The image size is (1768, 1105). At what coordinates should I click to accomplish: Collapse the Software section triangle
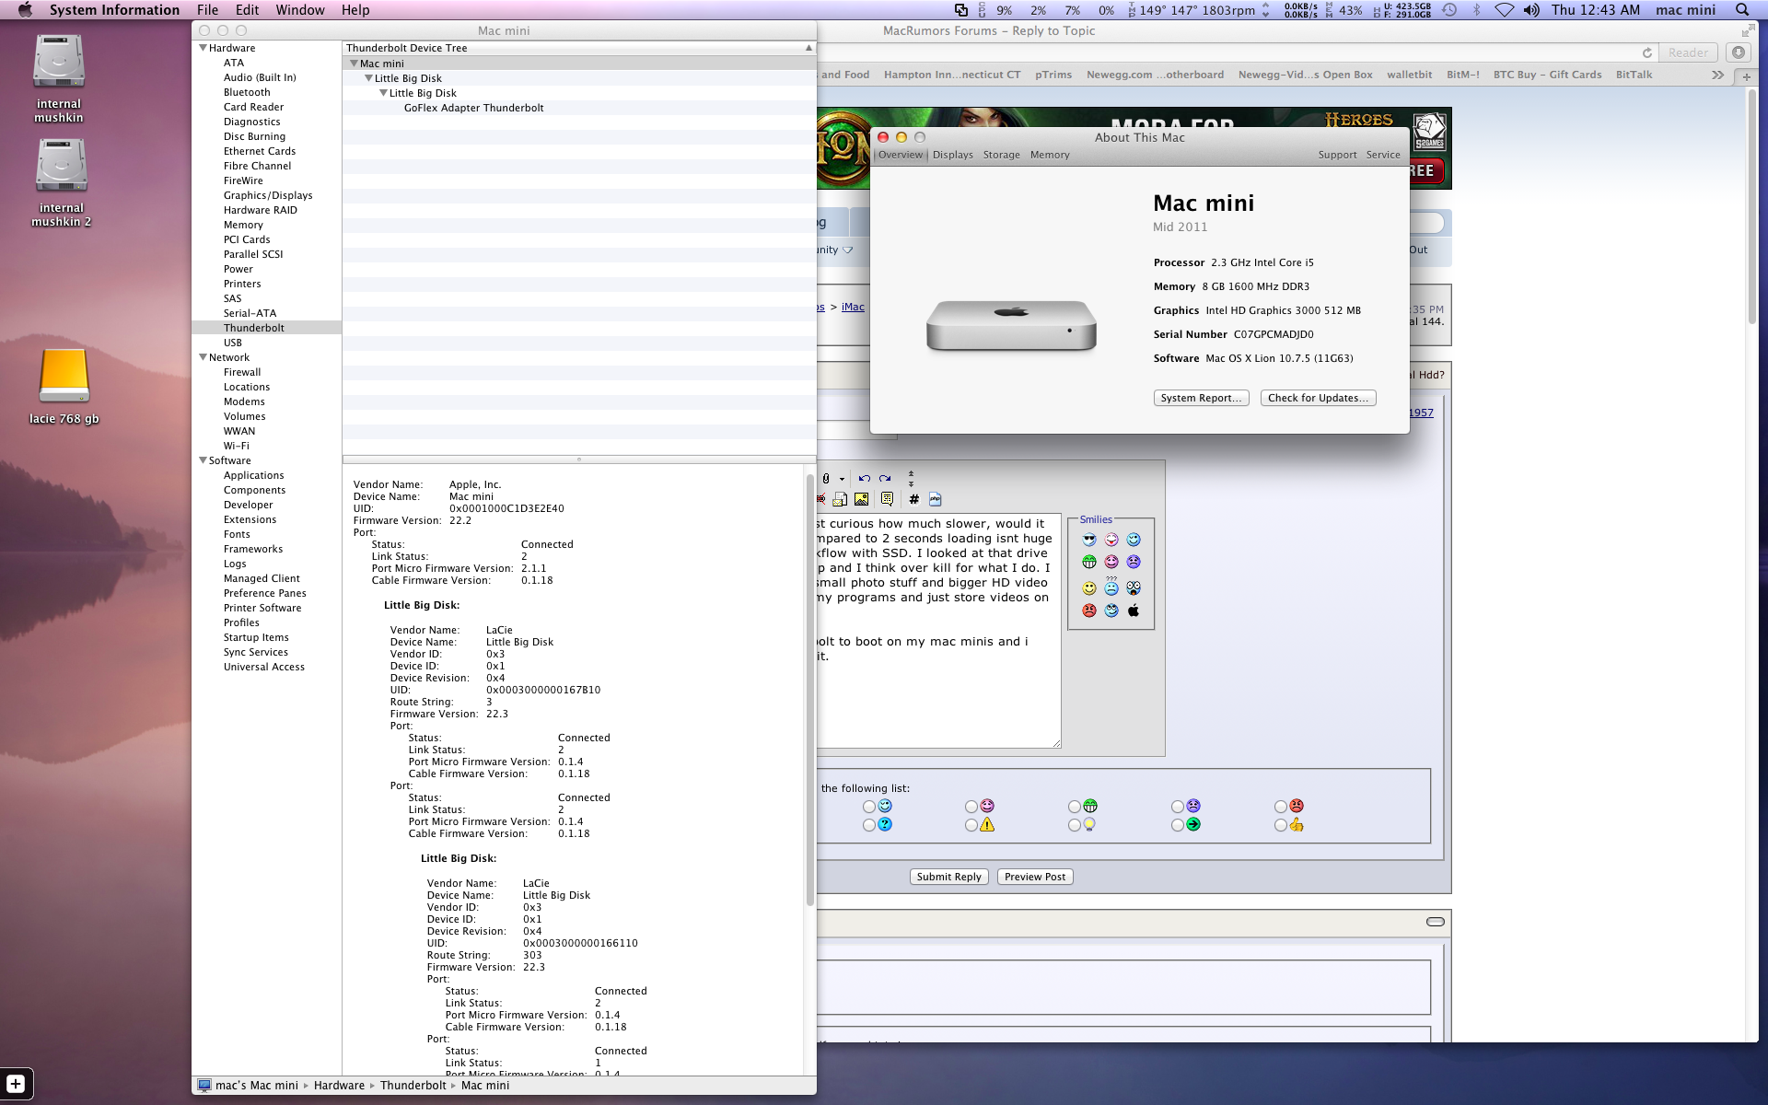click(x=203, y=460)
